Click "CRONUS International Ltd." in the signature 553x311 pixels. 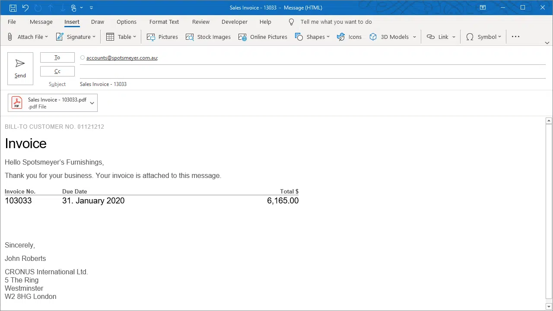(46, 272)
